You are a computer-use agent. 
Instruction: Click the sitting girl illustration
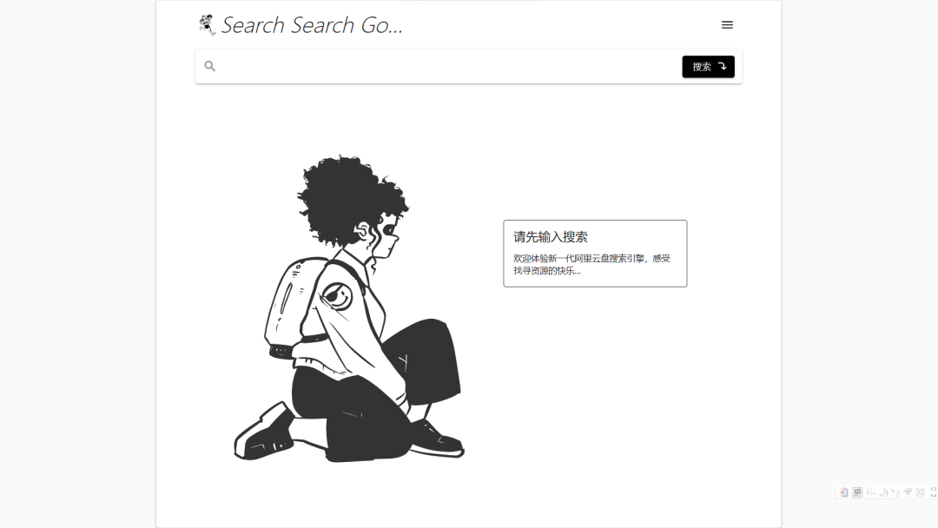[349, 309]
